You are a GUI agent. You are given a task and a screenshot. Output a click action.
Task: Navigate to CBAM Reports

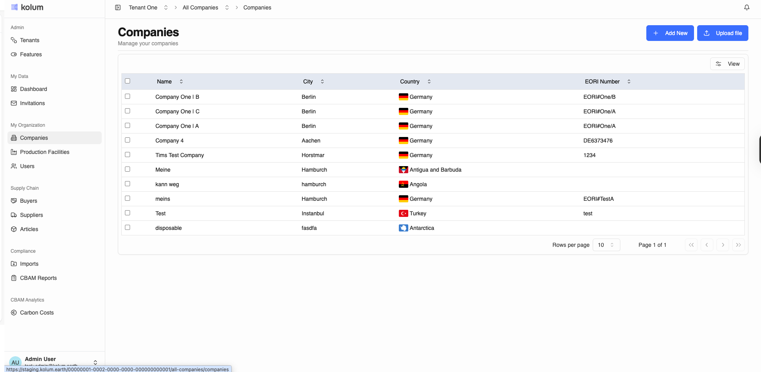click(x=38, y=278)
